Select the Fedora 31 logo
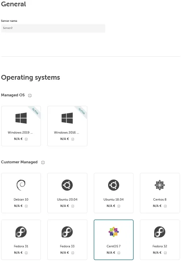 pos(21,232)
